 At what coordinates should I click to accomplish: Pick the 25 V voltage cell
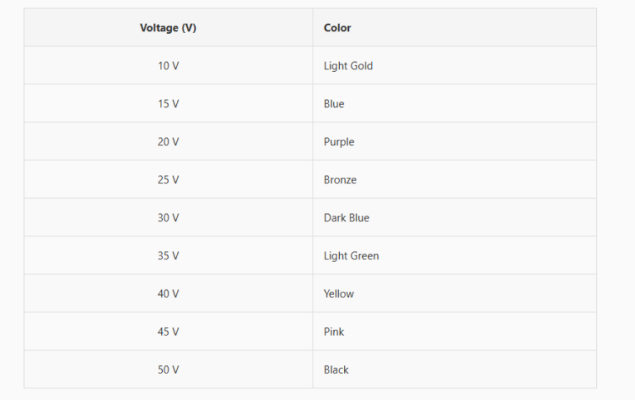click(x=168, y=180)
